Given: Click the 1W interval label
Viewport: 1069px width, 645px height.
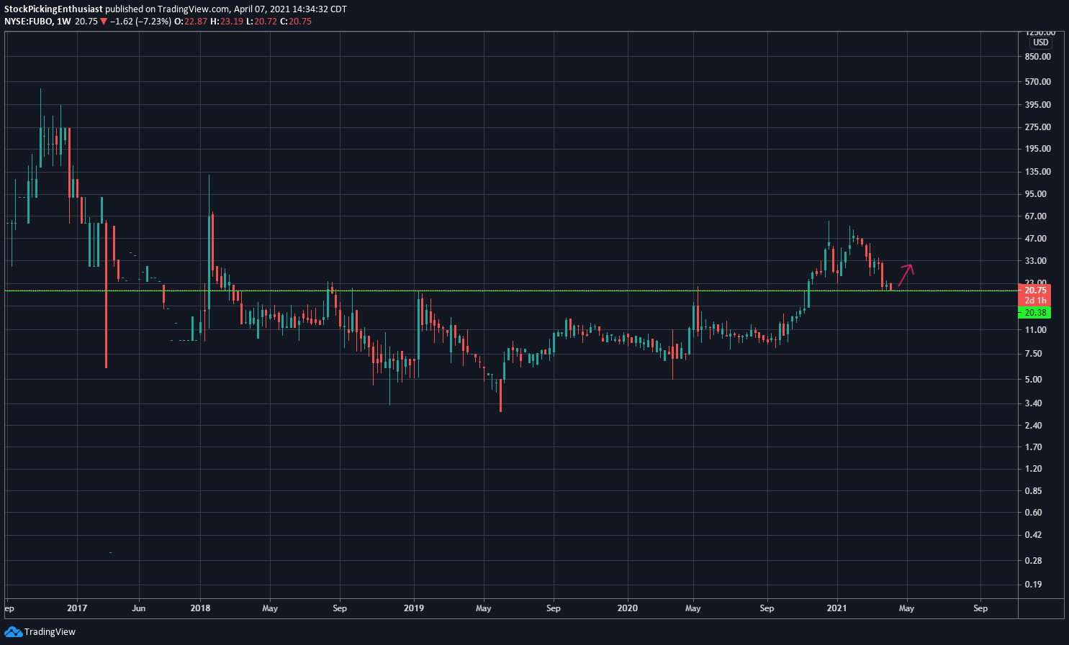Looking at the screenshot, I should point(64,22).
